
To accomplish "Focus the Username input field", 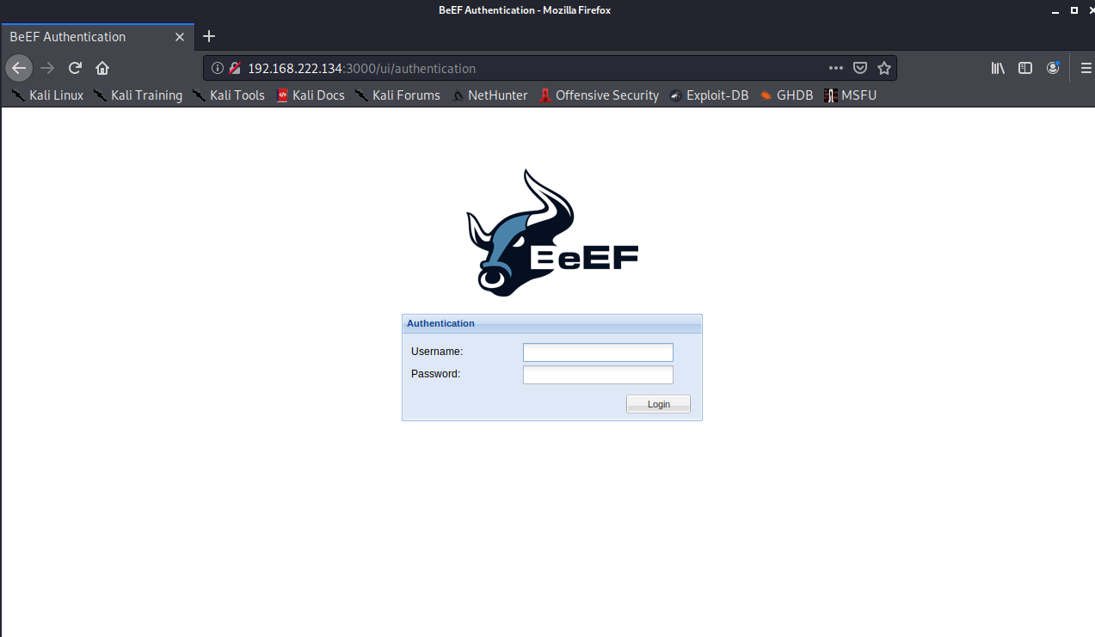I will click(598, 352).
